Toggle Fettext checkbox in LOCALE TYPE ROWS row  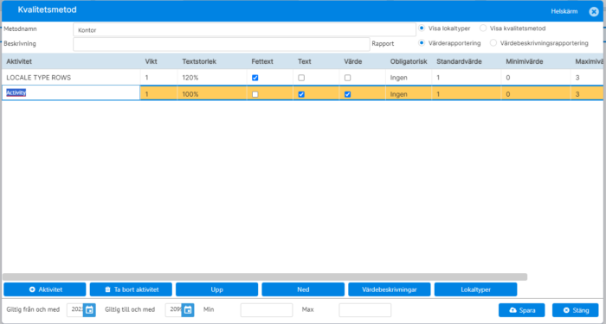coord(255,78)
